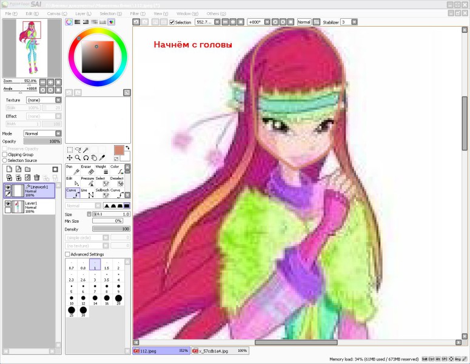The image size is (470, 364).
Task: Choose the Eraser linework tool
Action: 87,169
